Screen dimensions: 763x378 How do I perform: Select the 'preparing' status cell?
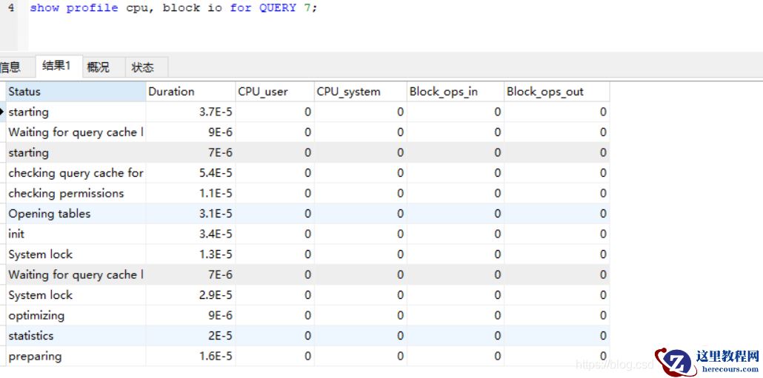(x=35, y=356)
